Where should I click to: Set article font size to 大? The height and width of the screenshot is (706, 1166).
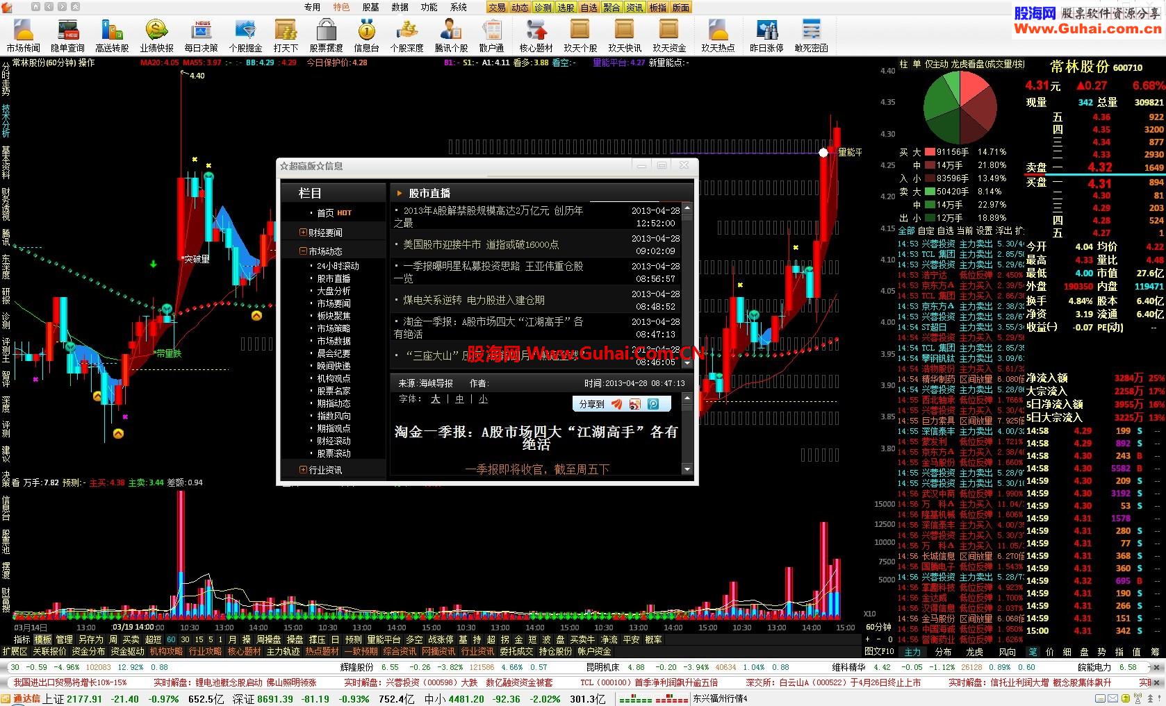[436, 399]
